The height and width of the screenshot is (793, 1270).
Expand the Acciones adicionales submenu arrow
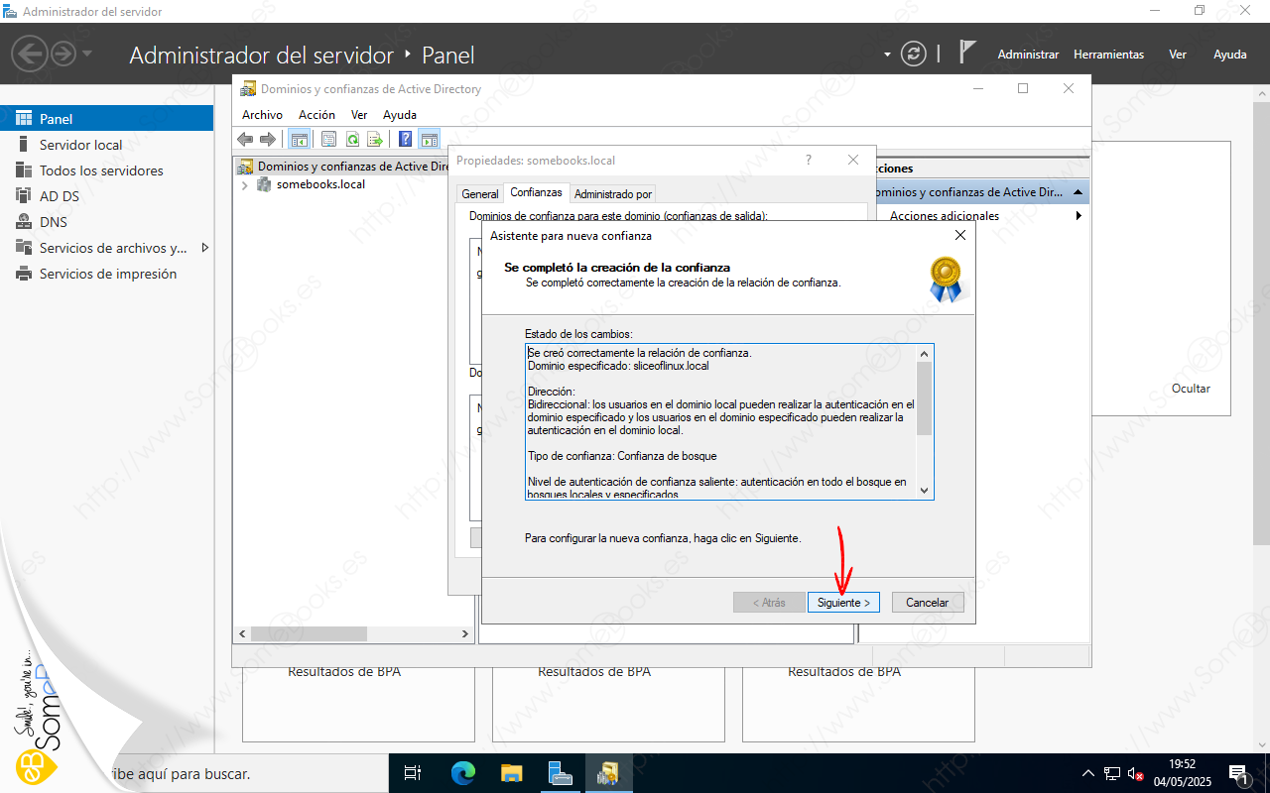[x=1079, y=216]
